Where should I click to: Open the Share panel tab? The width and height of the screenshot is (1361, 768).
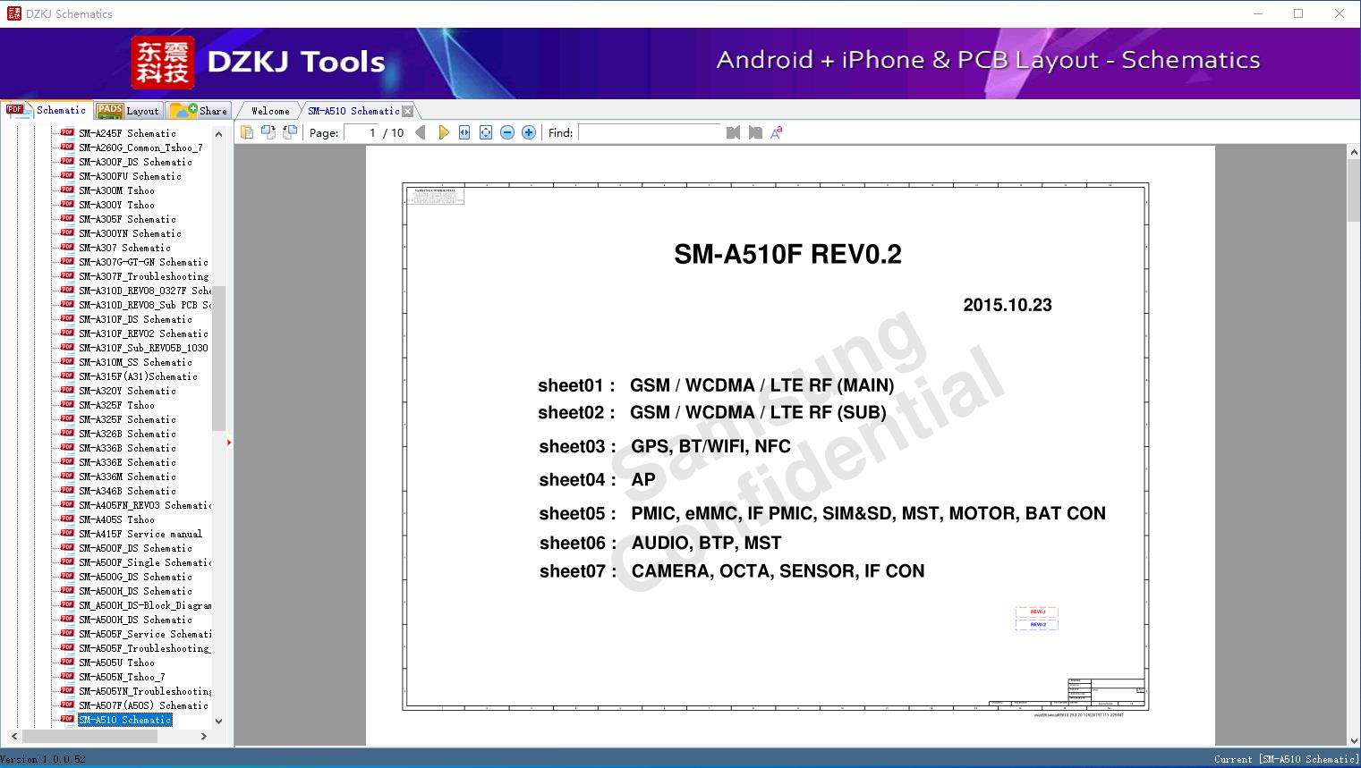pyautogui.click(x=199, y=111)
